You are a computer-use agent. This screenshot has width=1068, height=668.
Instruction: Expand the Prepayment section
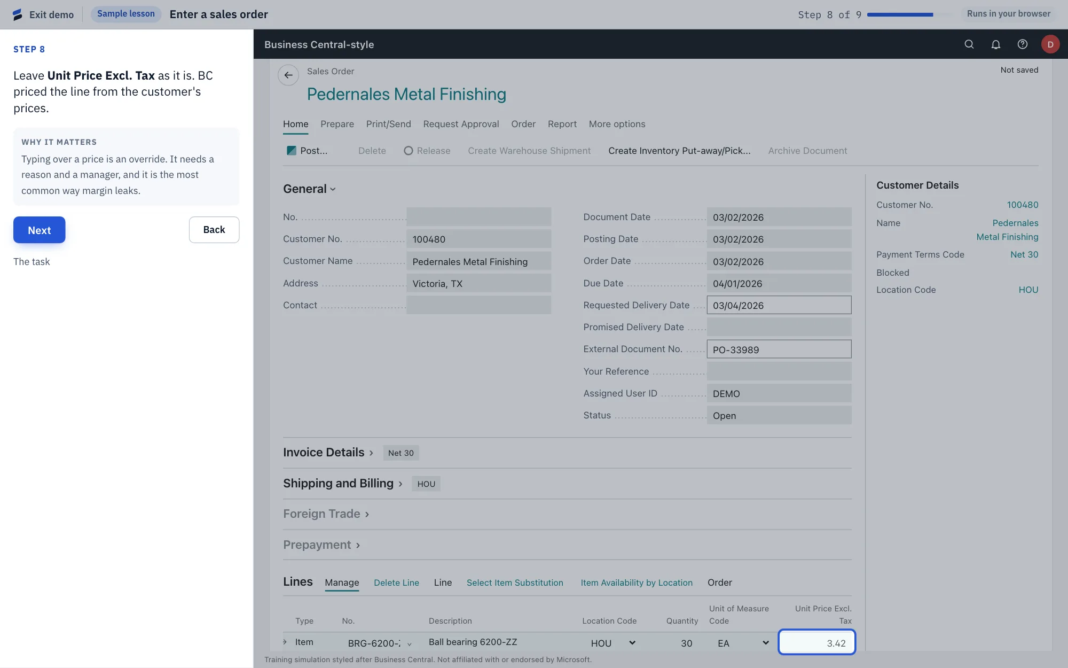(321, 545)
